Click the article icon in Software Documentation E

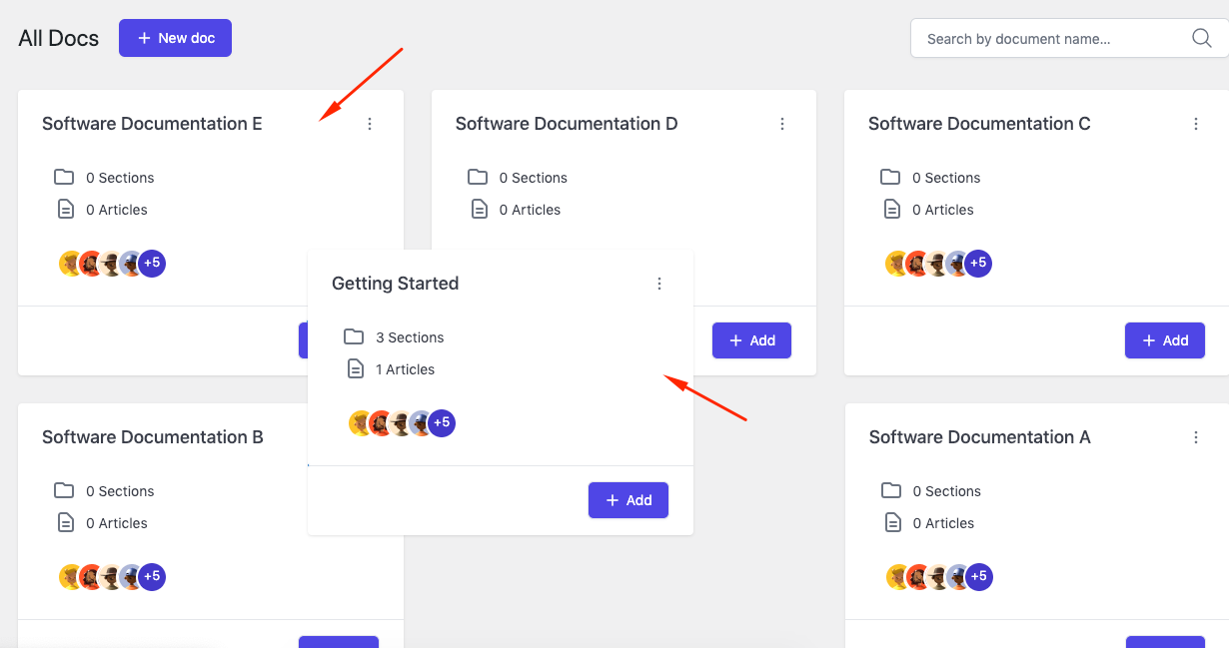tap(65, 210)
